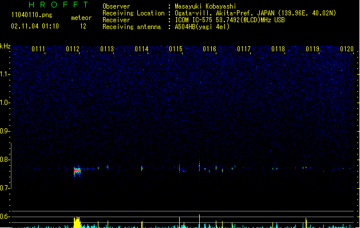This screenshot has width=360, height=228.
Task: Click time marker 0112
Action: (73, 49)
